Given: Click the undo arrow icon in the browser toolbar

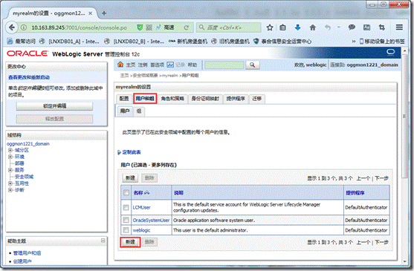Looking at the screenshot, I should (x=327, y=27).
